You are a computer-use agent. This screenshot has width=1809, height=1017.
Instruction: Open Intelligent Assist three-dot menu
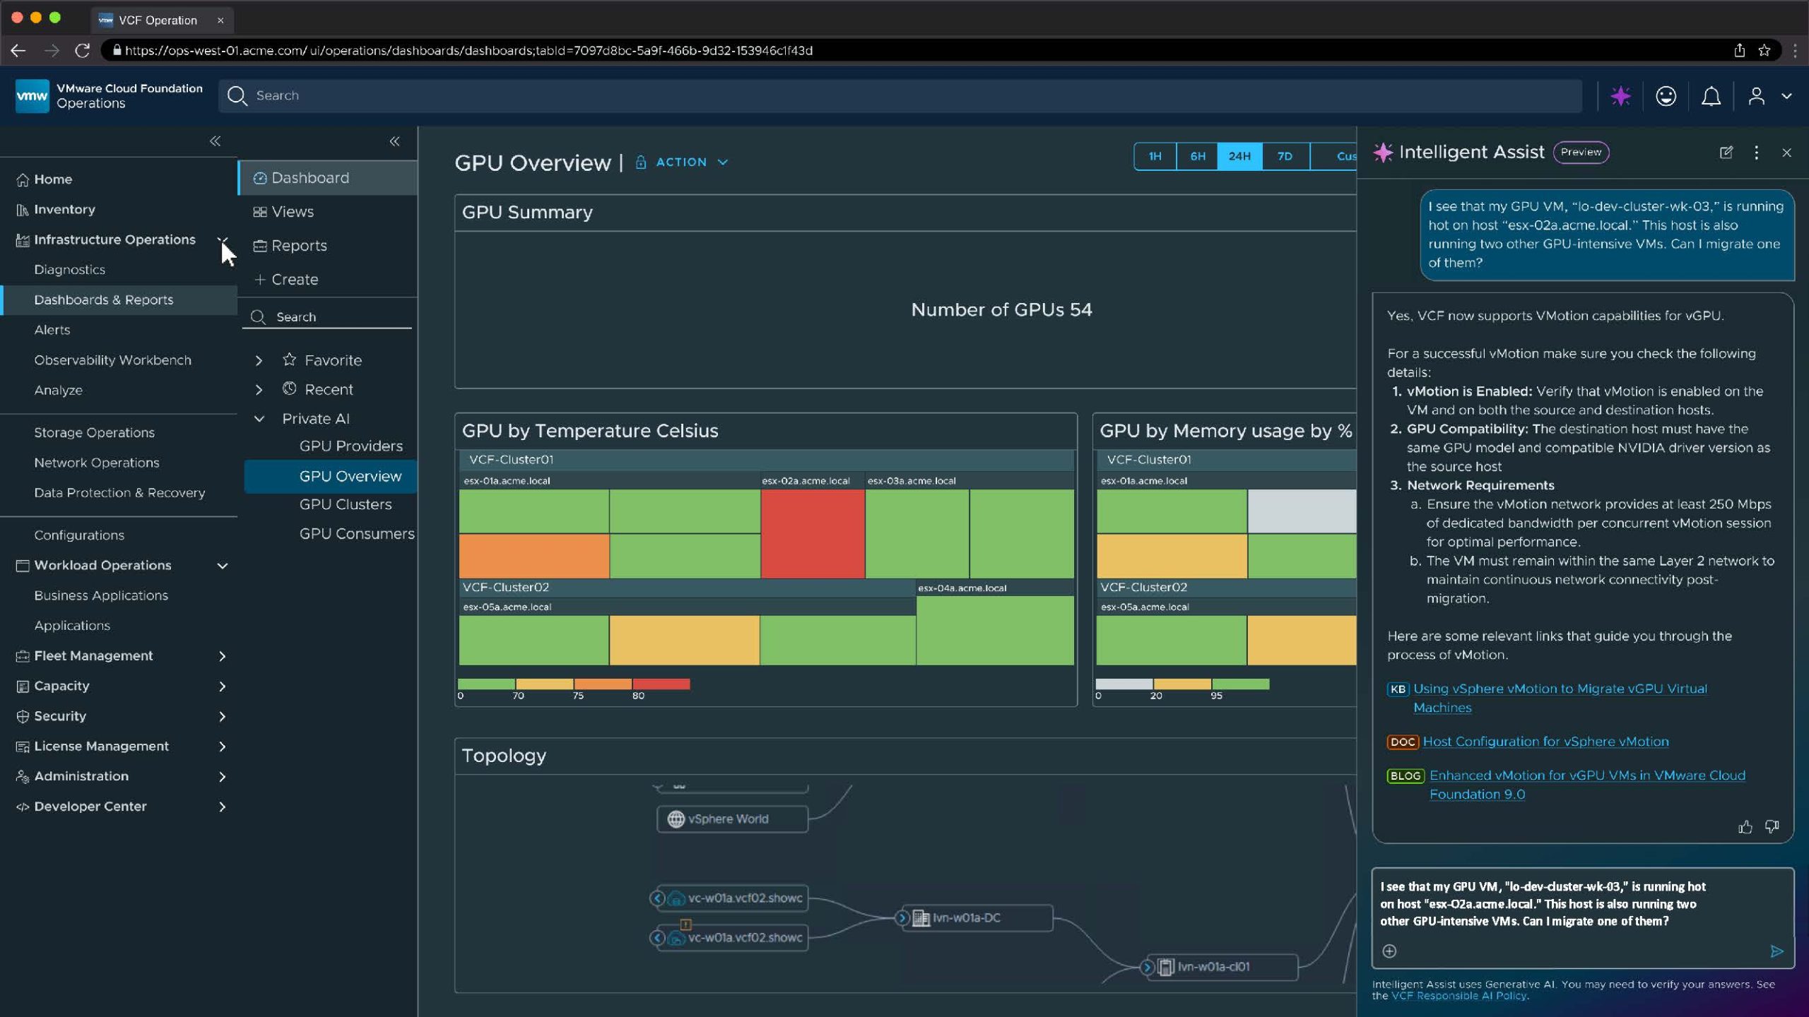(x=1756, y=153)
